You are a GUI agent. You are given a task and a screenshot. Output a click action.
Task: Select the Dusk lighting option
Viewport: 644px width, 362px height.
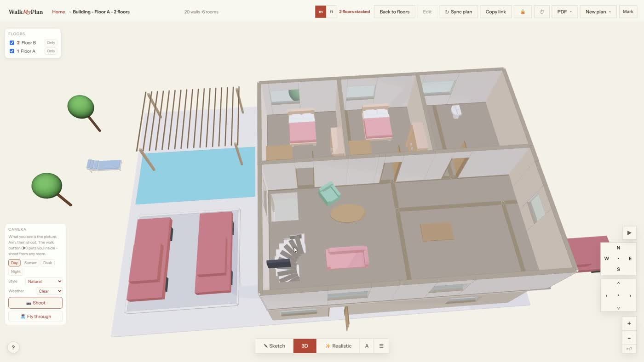point(47,263)
